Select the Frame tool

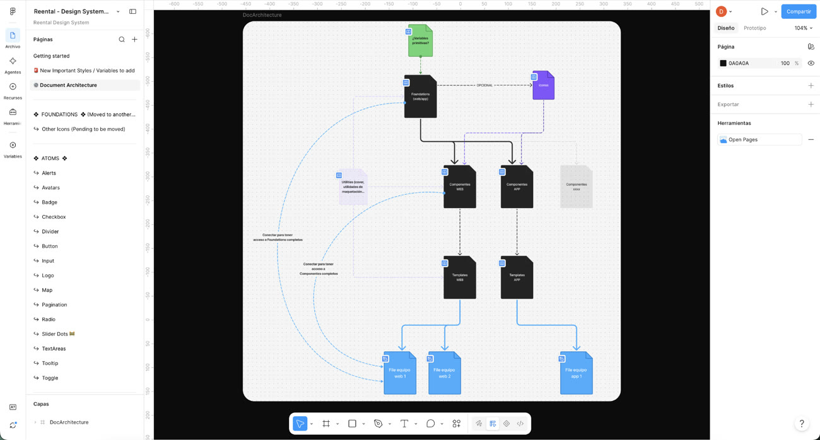click(x=326, y=424)
